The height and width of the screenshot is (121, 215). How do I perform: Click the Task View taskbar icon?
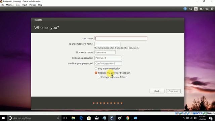pyautogui.click(x=65, y=118)
